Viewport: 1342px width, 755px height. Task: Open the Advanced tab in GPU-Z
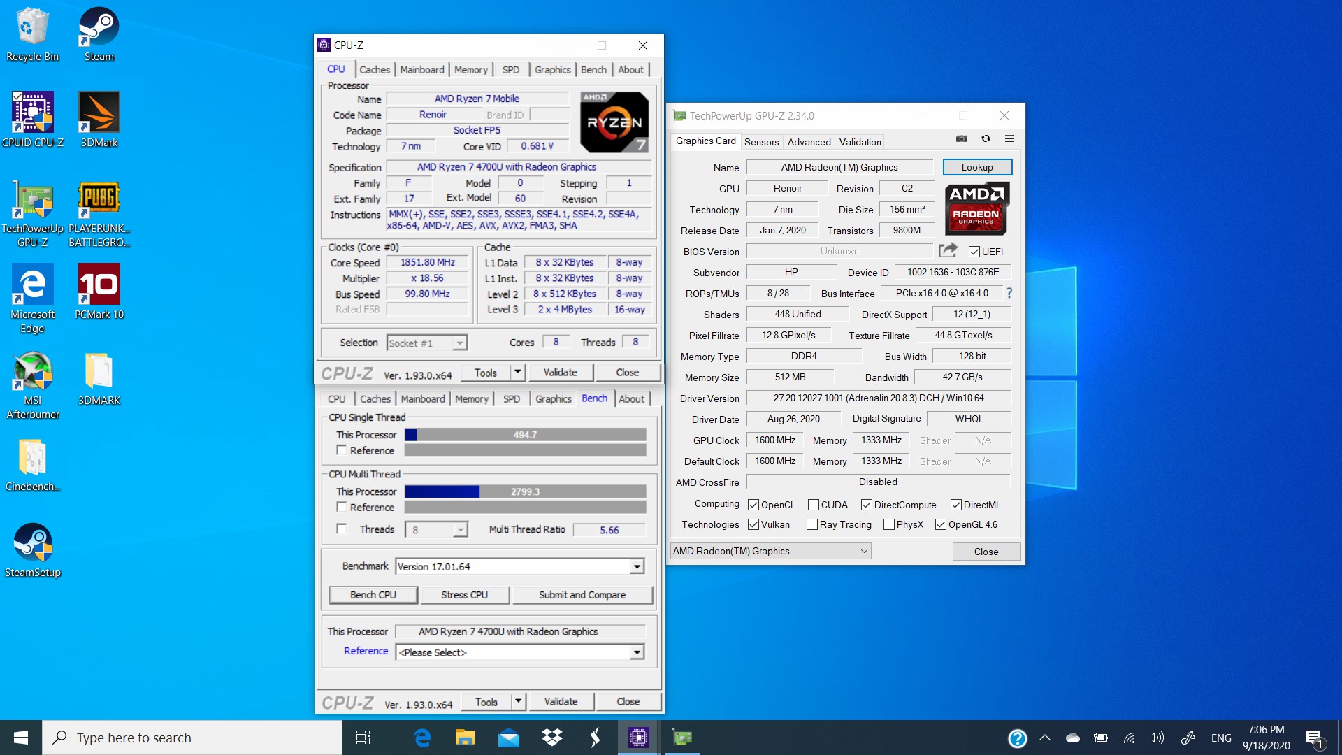point(809,142)
